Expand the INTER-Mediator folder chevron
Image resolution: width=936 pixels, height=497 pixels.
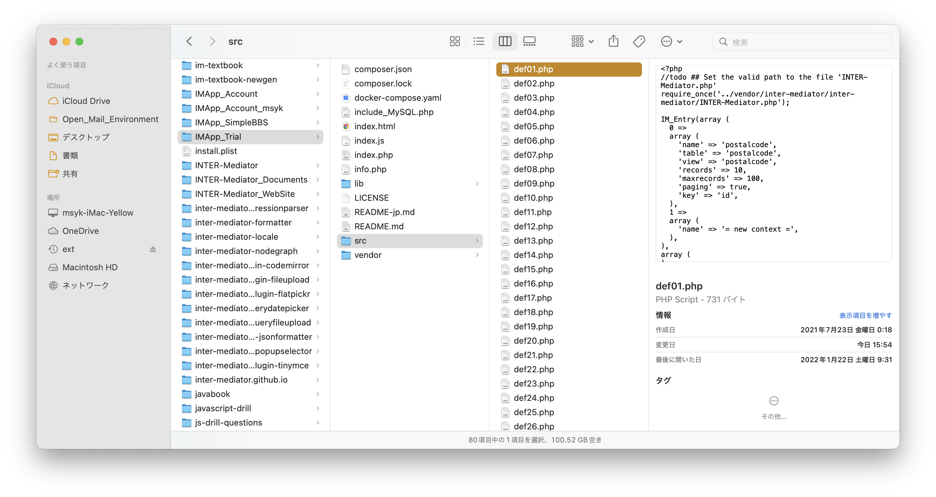tap(318, 165)
